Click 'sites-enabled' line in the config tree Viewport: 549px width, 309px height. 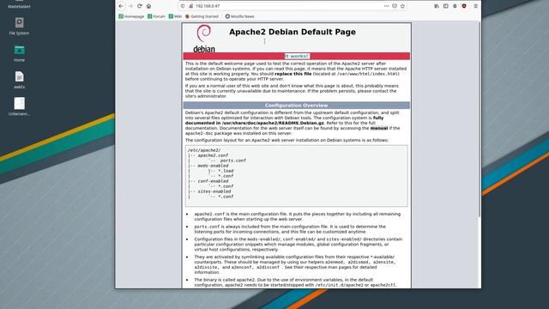point(214,191)
